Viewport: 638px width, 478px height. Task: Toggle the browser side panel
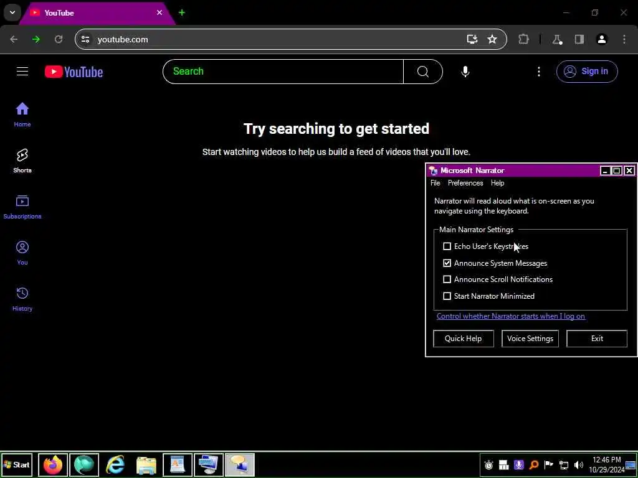pos(579,39)
